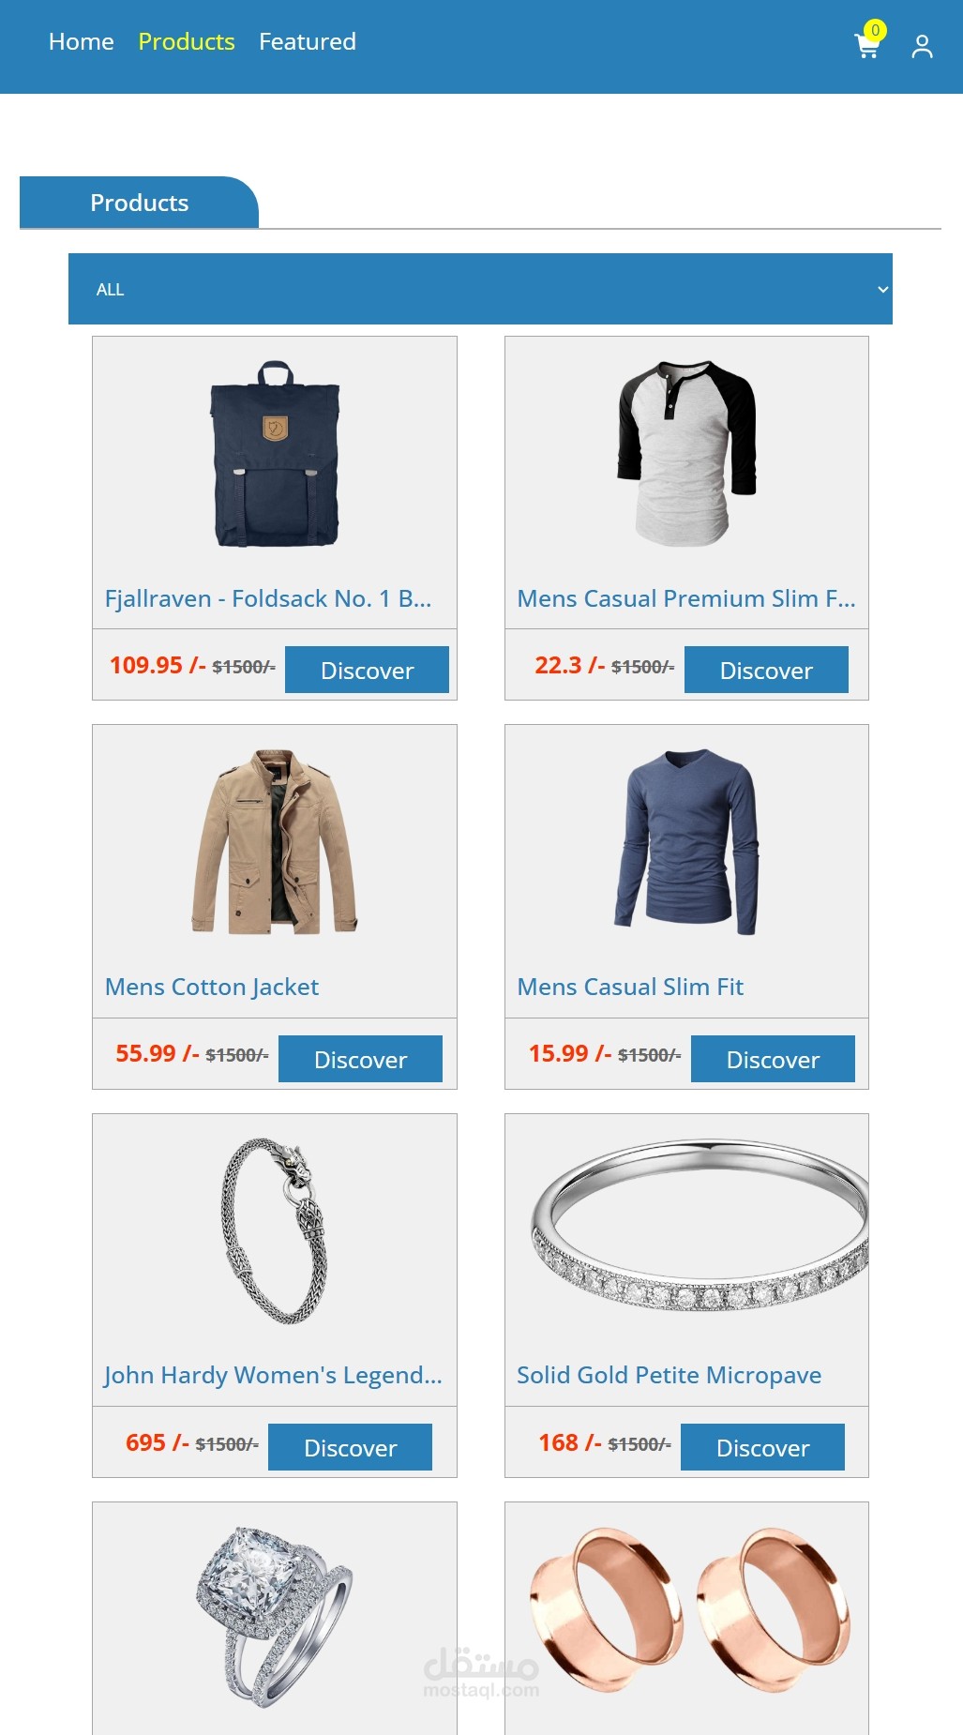The image size is (963, 1735).
Task: Go to the Home menu item
Action: [x=82, y=41]
